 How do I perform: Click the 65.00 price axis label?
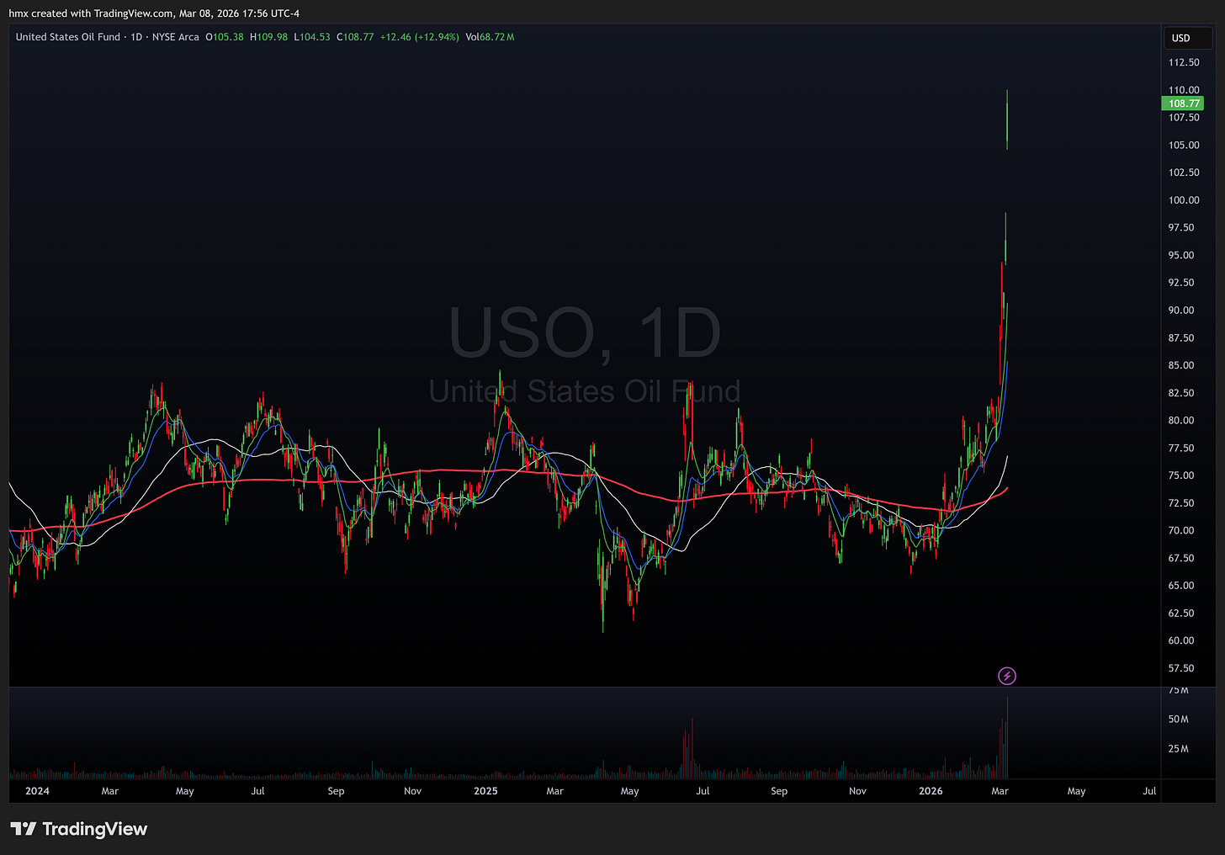[1181, 586]
